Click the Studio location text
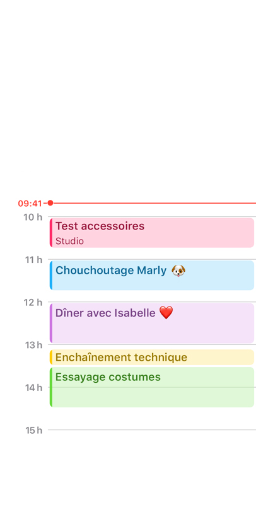Screen dimensions: 256x507 [69, 242]
